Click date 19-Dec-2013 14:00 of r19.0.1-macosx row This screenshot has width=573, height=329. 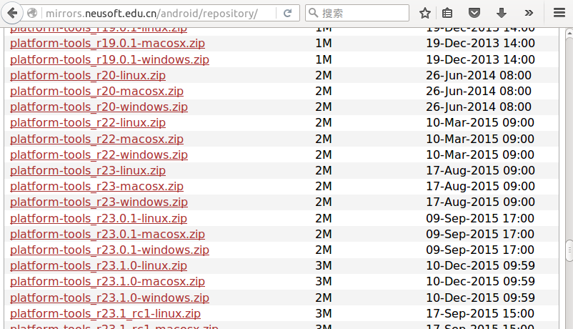(x=480, y=43)
